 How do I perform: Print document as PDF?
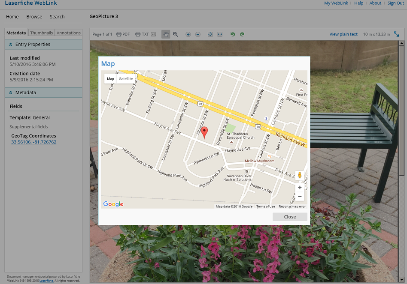point(123,34)
